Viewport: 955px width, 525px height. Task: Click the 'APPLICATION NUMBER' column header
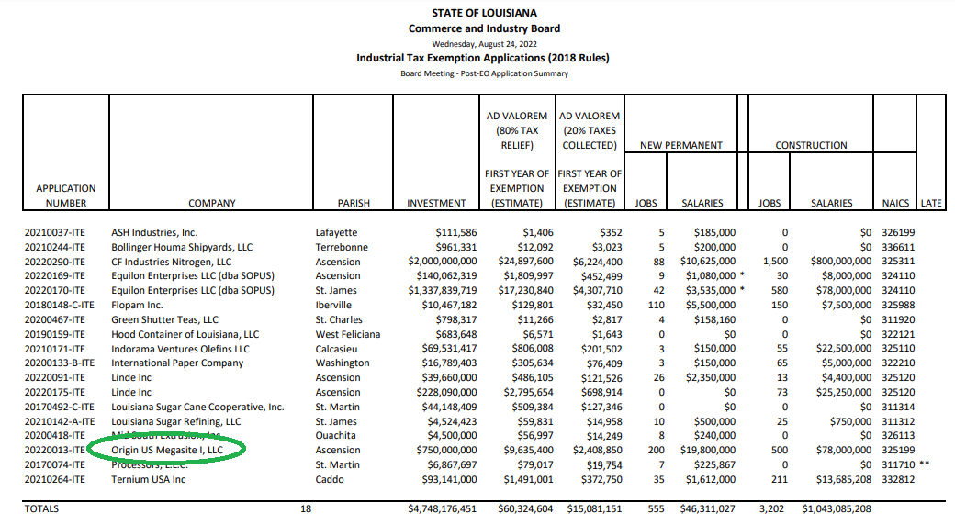[x=66, y=195]
